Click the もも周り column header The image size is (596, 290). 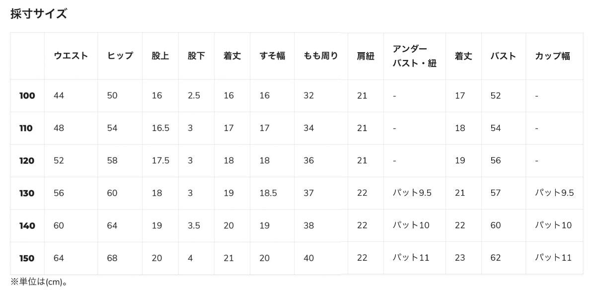320,56
